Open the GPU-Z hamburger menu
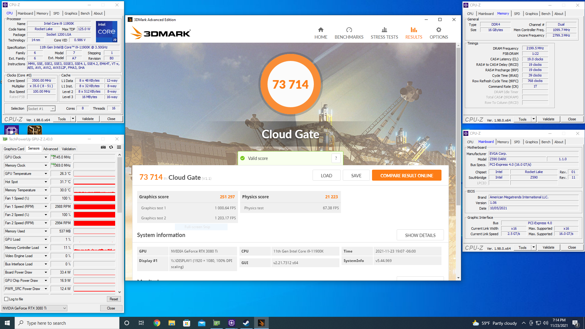585x329 pixels. pyautogui.click(x=119, y=147)
